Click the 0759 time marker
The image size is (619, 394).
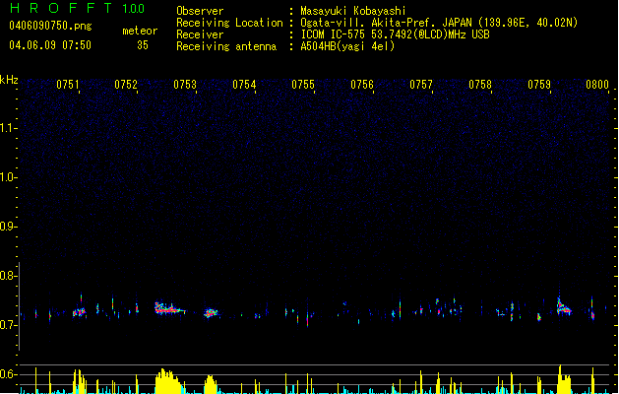coord(539,85)
